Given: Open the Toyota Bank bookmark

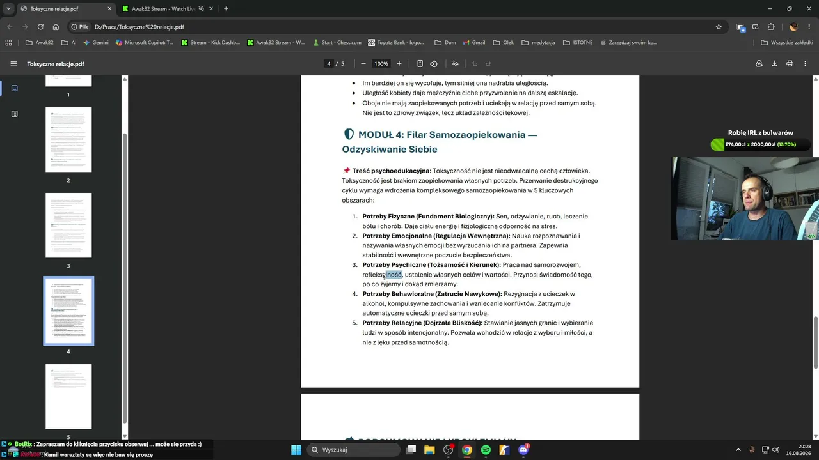Looking at the screenshot, I should click(x=396, y=43).
